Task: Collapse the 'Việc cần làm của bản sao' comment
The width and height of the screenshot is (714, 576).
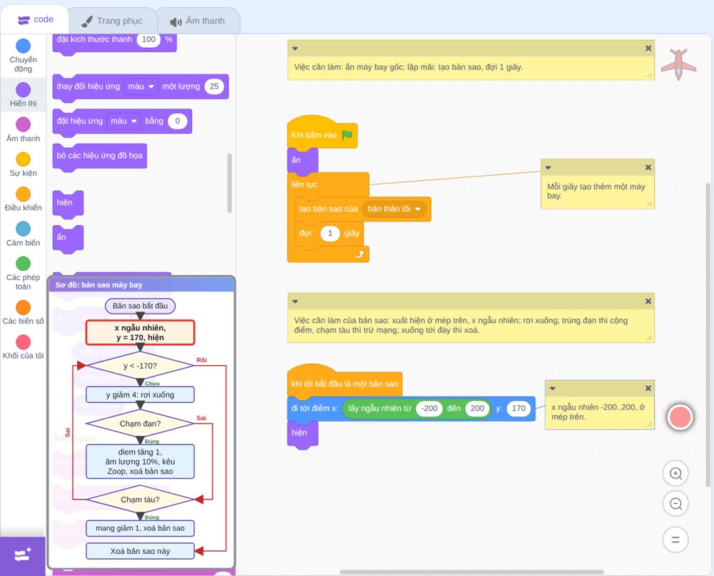Action: [295, 301]
